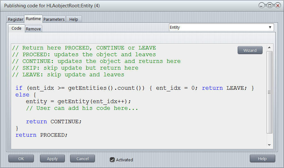Select the Runtime tab
Image resolution: width=284 pixels, height=168 pixels.
point(33,19)
